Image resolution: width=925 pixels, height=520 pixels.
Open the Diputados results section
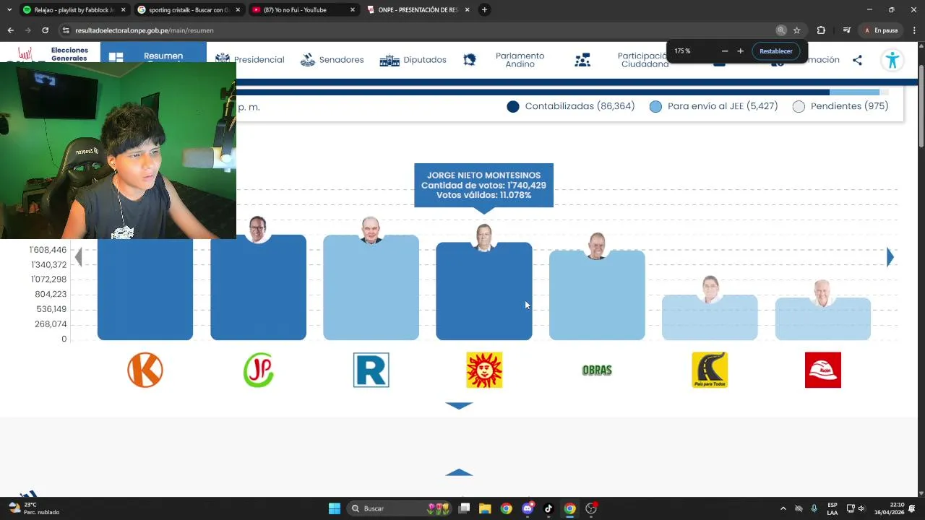(x=413, y=60)
